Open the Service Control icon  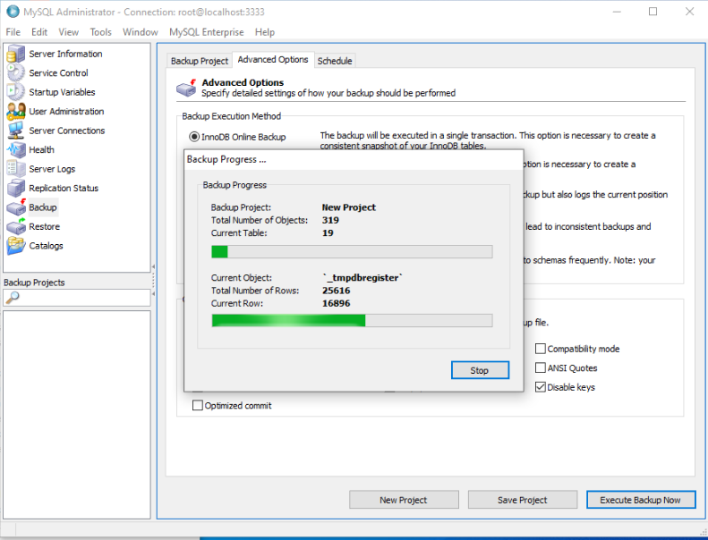[x=16, y=73]
